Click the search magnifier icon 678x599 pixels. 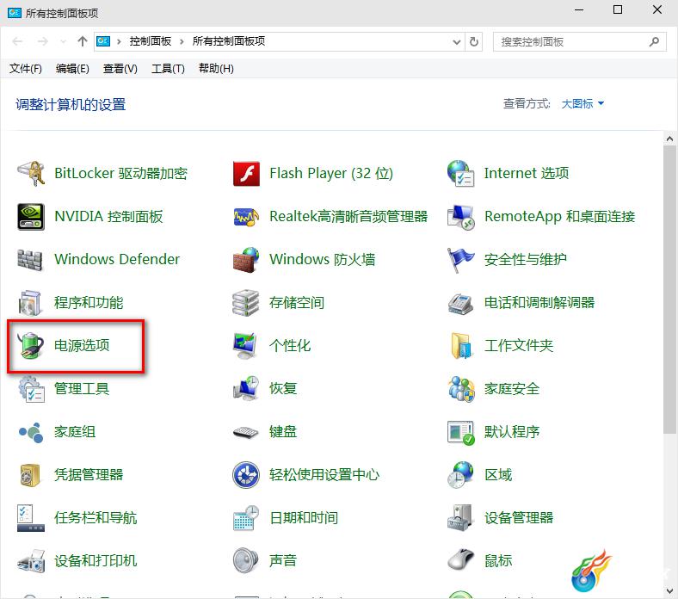pos(654,42)
